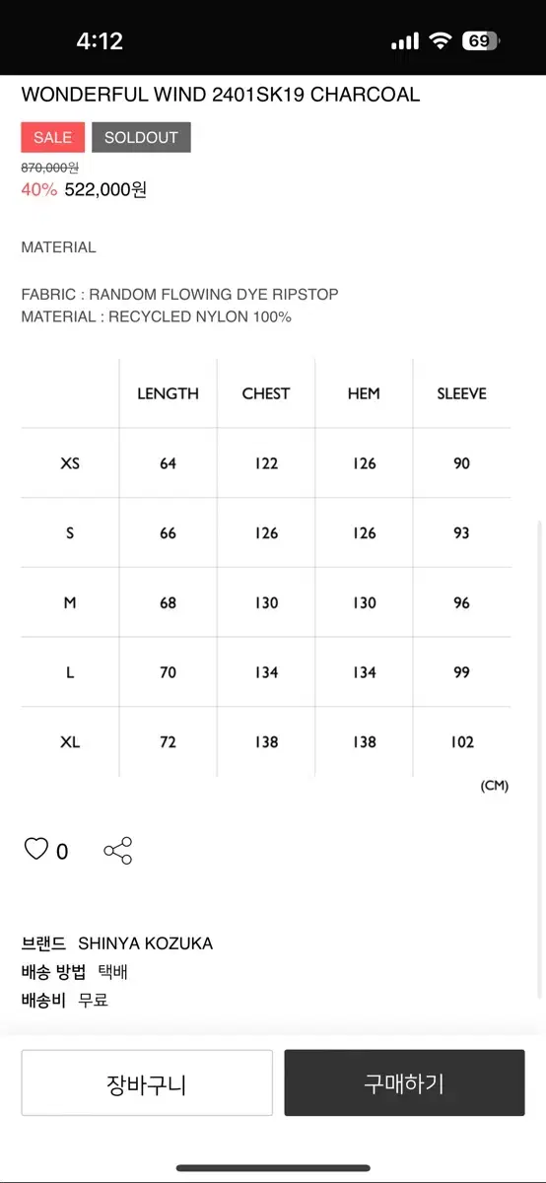Tap the share icon
This screenshot has width=546, height=1183.
tap(118, 851)
